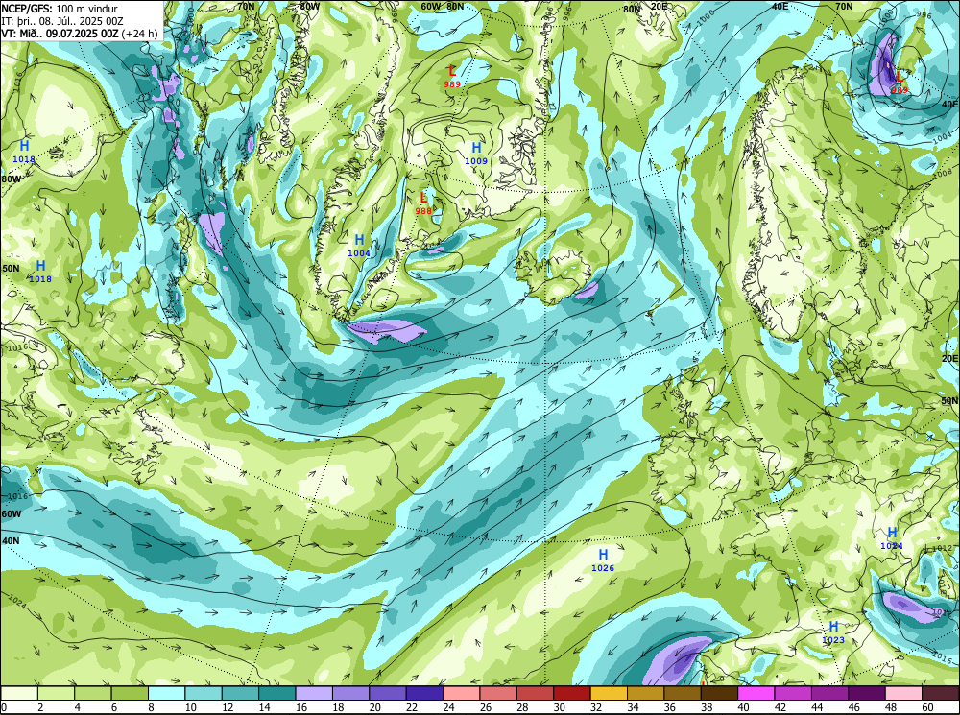Select the H 1009 marker over Greenland
The image size is (960, 715).
pyautogui.click(x=476, y=153)
